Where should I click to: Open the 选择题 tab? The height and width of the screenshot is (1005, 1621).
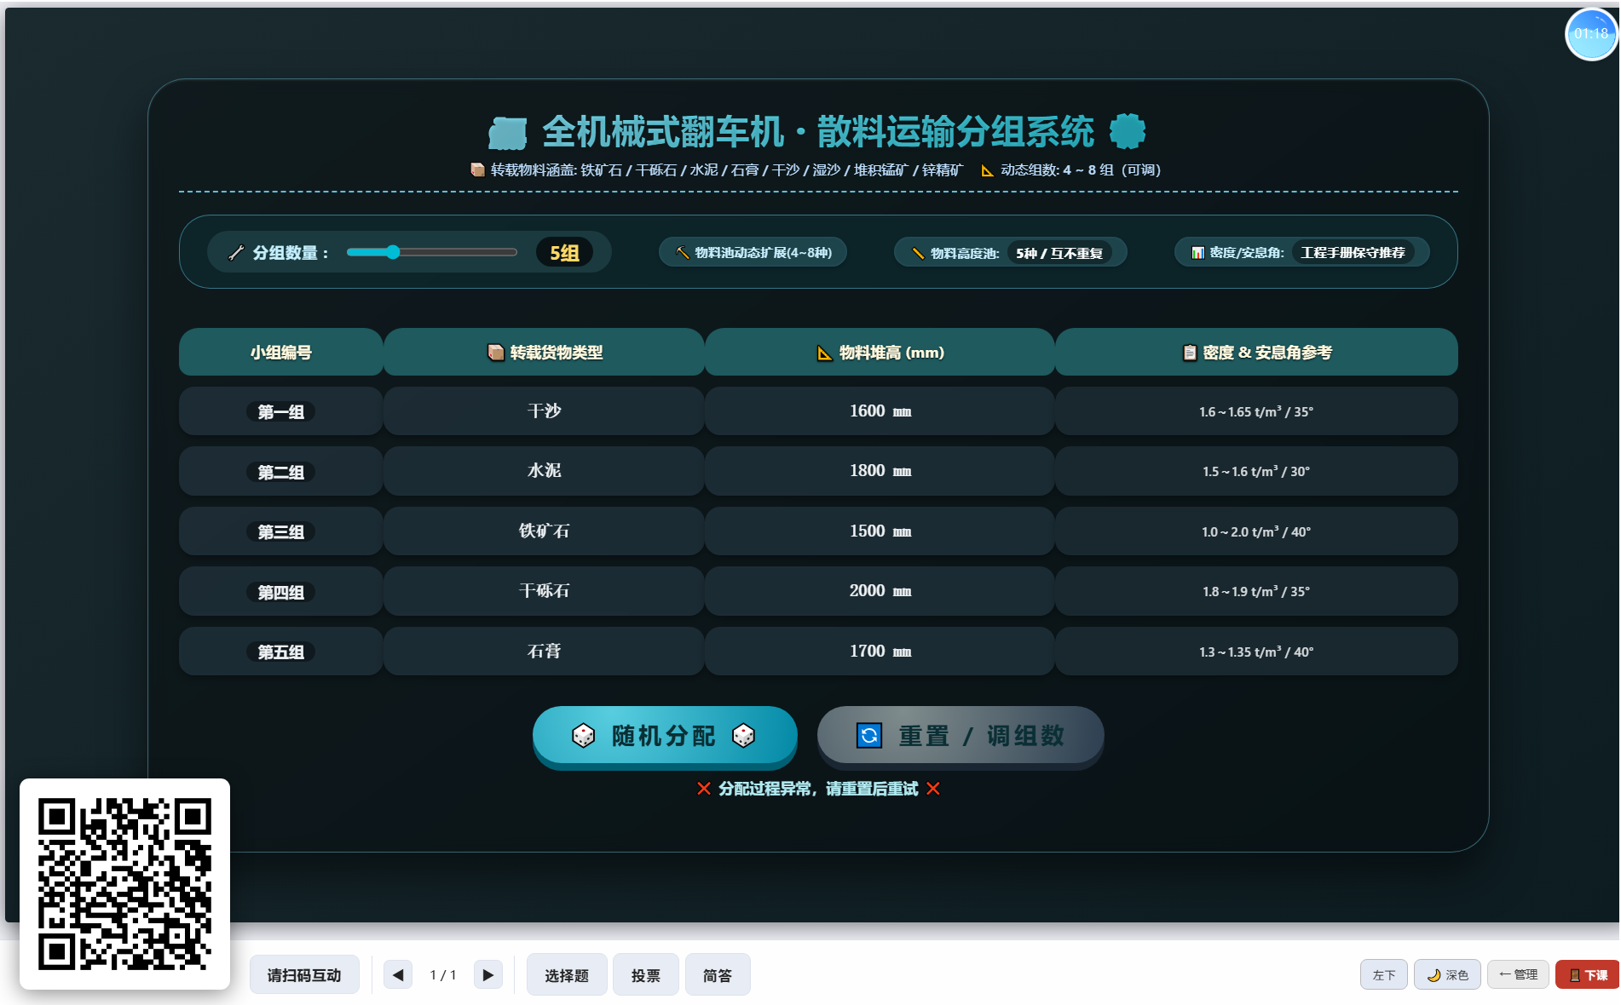coord(567,975)
